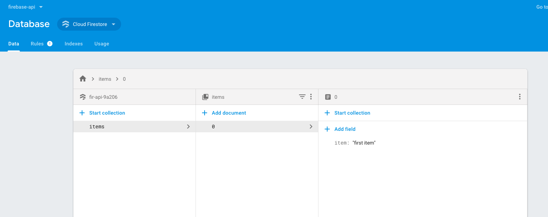Click the items breadcrumb link
The height and width of the screenshot is (217, 548).
click(105, 79)
